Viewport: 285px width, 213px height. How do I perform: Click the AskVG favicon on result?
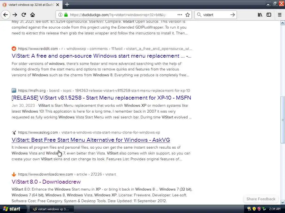[14, 132]
